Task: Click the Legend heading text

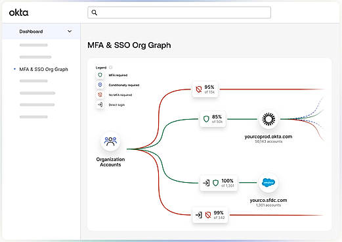Action: tap(101, 68)
